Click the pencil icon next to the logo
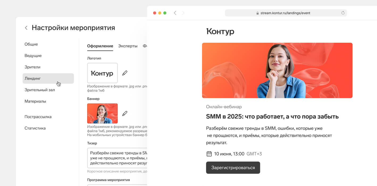Screen dimensions: 377x186 (x=125, y=73)
